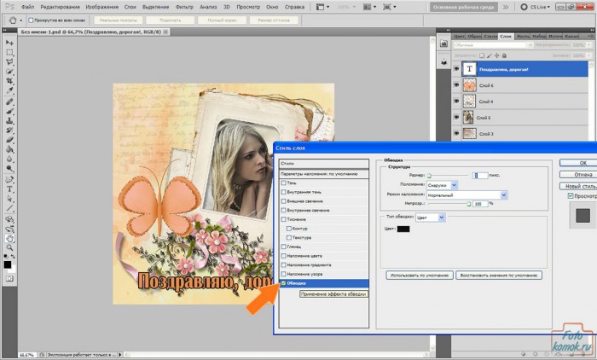Viewport: 597px width, 360px height.
Task: Open the CS Live dropdown
Action: [536, 7]
